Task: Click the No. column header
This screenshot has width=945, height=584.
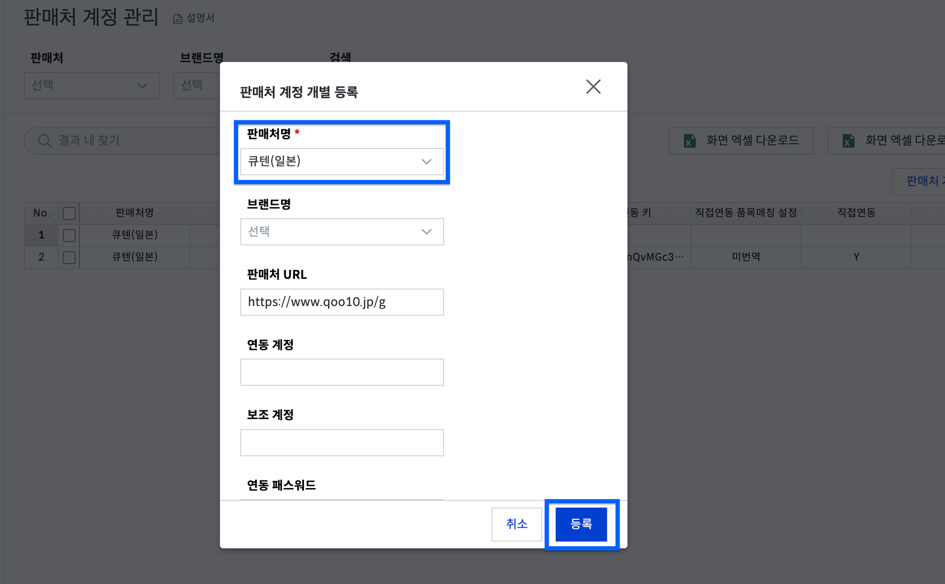Action: pos(41,213)
